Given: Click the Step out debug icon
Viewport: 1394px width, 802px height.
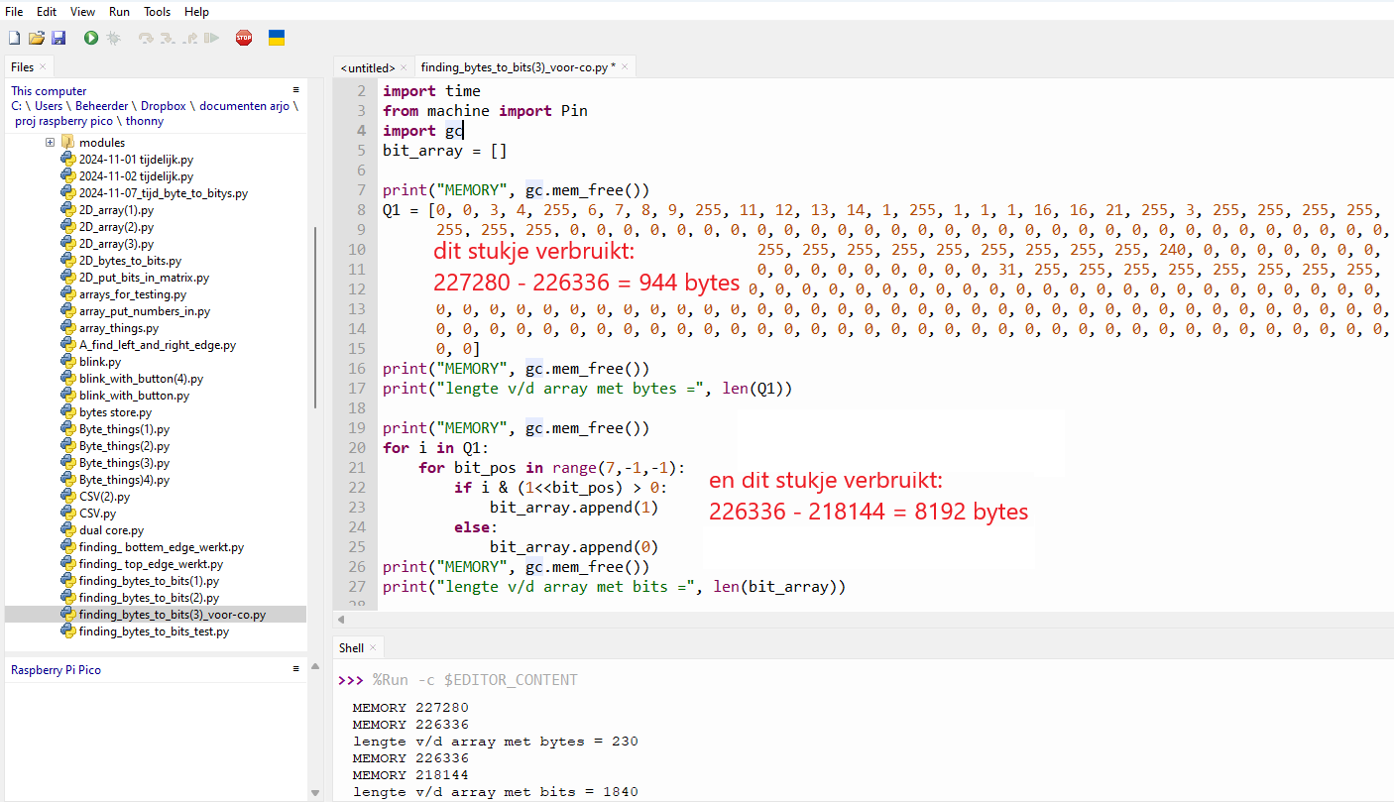Looking at the screenshot, I should click(189, 38).
